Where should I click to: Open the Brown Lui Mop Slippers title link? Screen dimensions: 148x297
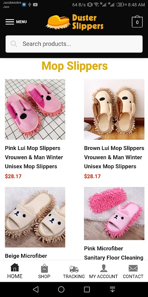[114, 157]
